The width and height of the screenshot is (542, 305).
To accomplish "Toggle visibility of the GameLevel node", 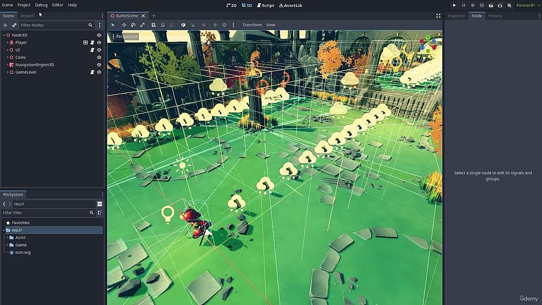I will click(x=99, y=72).
